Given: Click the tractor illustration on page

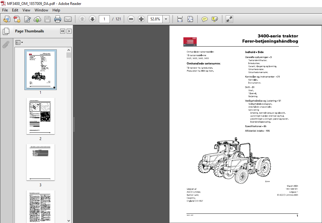Looking at the screenshot, I should tap(234, 160).
